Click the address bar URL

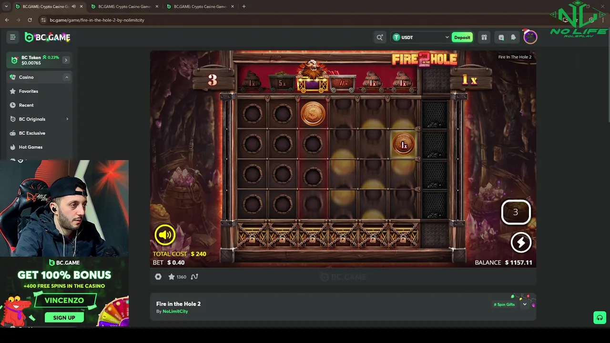click(97, 20)
